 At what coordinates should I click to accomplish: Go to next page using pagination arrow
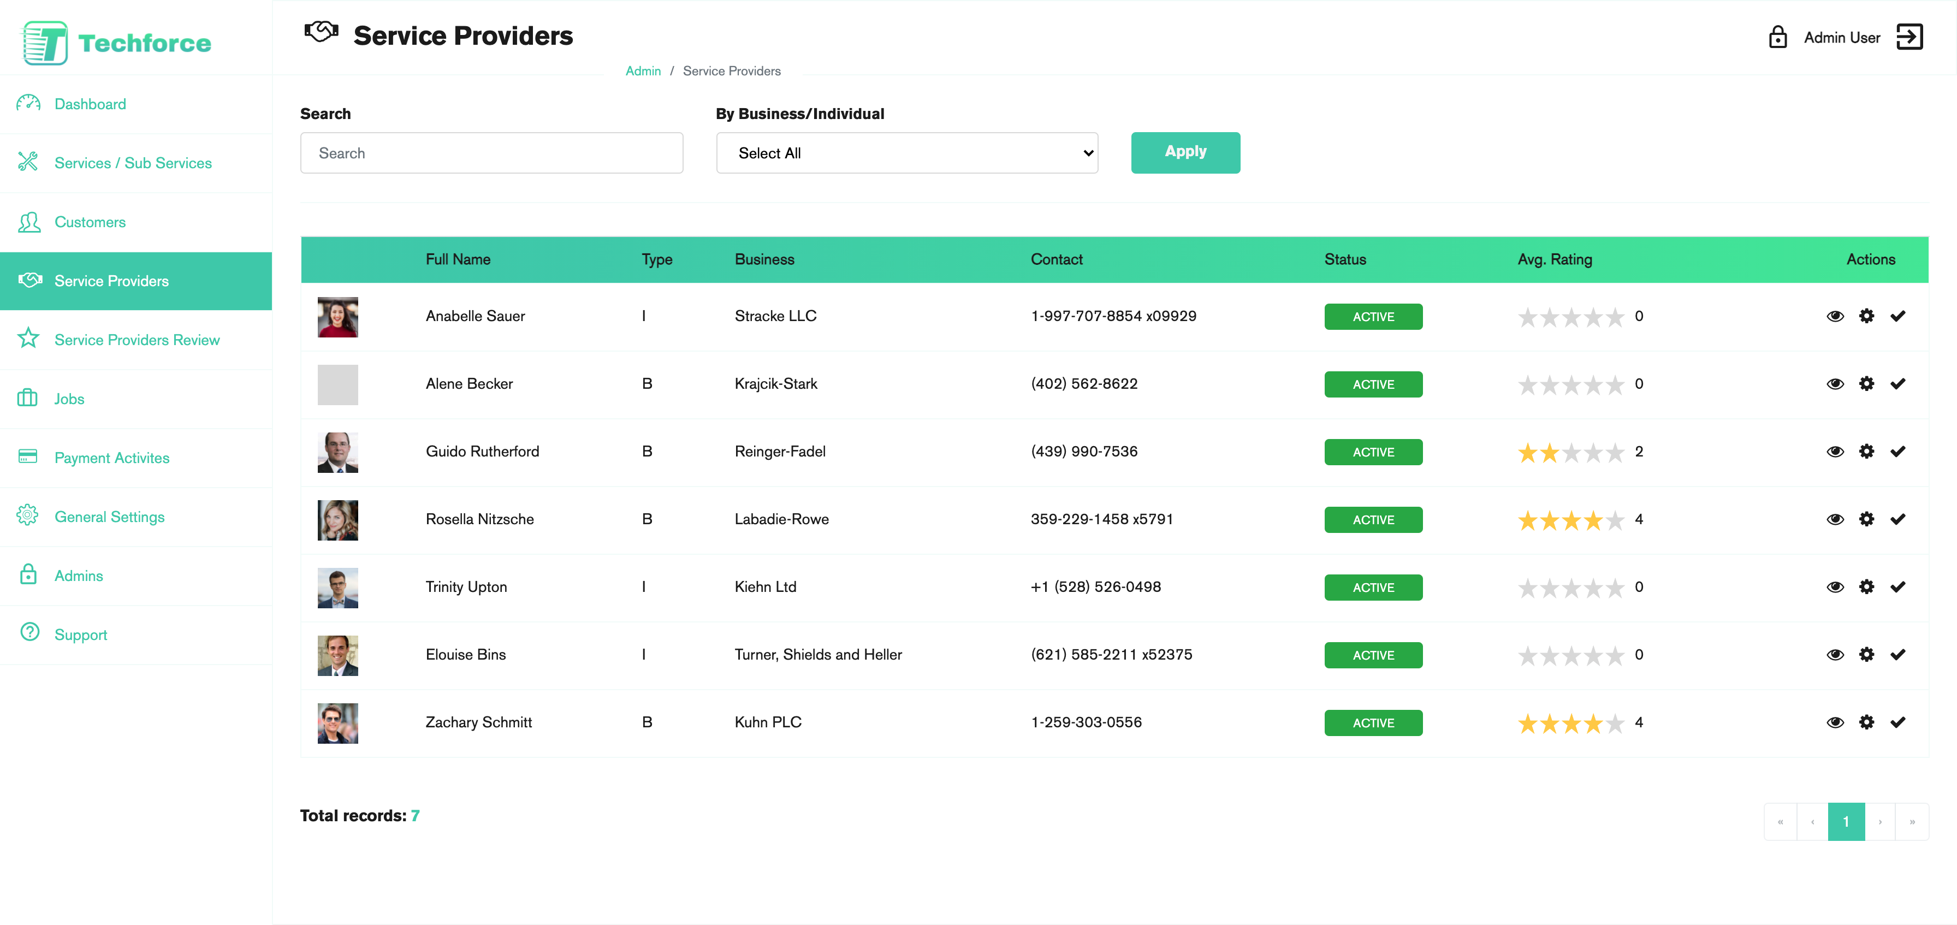(x=1879, y=822)
